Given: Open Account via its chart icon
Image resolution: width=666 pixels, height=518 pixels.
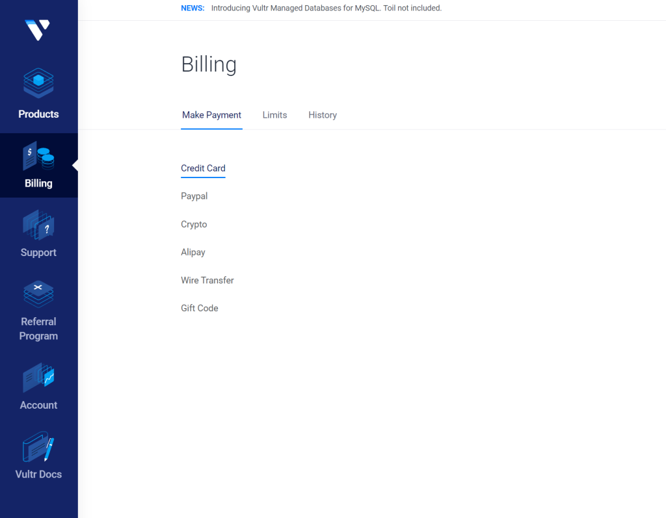Looking at the screenshot, I should 38,378.
